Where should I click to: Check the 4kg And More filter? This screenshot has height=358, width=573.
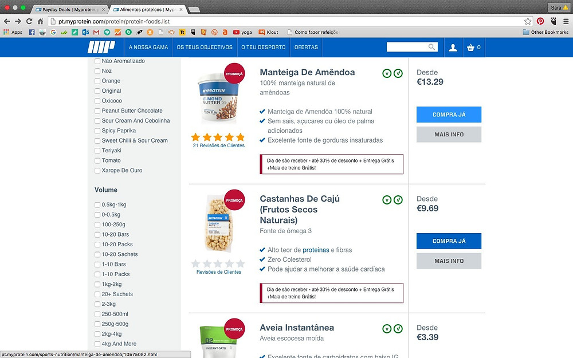click(97, 344)
